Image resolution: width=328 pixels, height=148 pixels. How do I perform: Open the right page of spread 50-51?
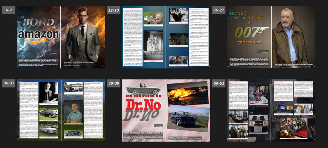293,110
